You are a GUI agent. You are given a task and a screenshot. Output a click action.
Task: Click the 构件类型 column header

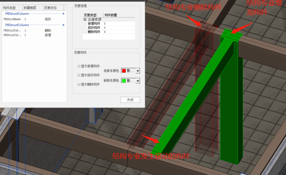tap(12, 8)
